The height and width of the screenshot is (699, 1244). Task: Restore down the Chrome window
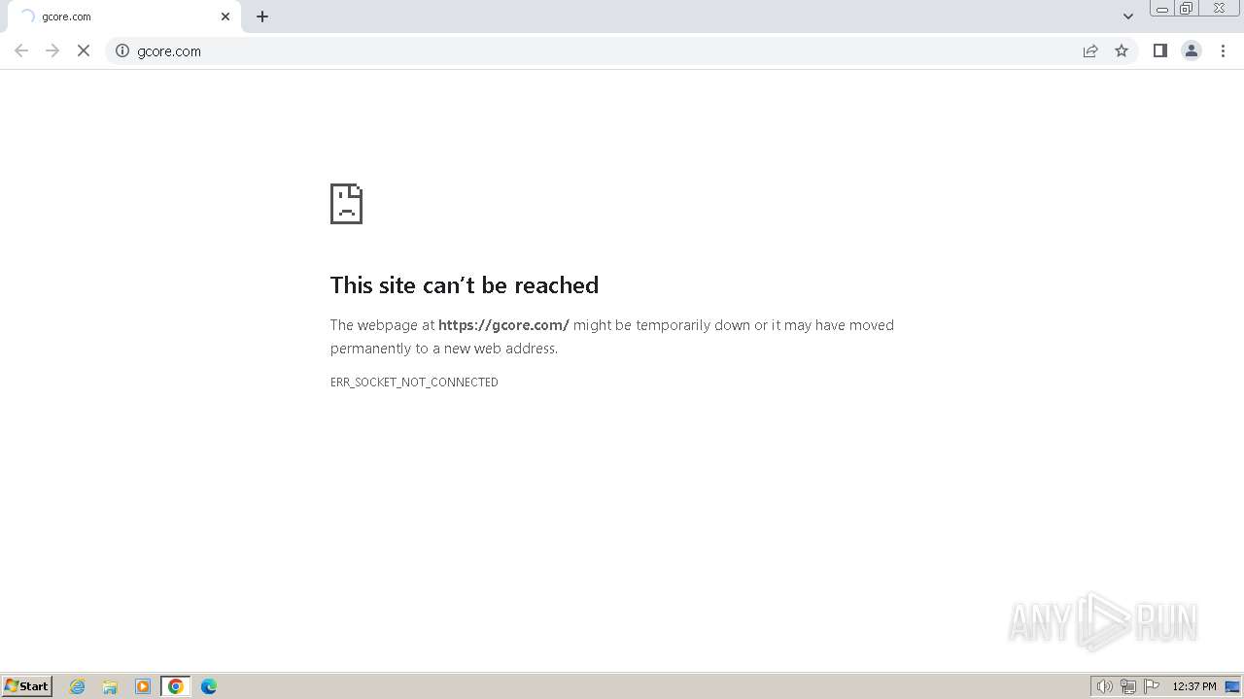(1187, 9)
